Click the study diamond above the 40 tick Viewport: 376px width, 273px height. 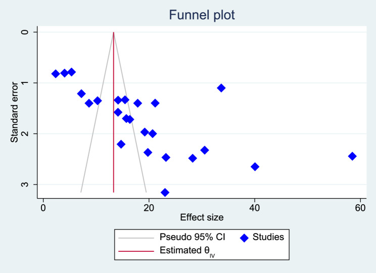[x=255, y=167]
